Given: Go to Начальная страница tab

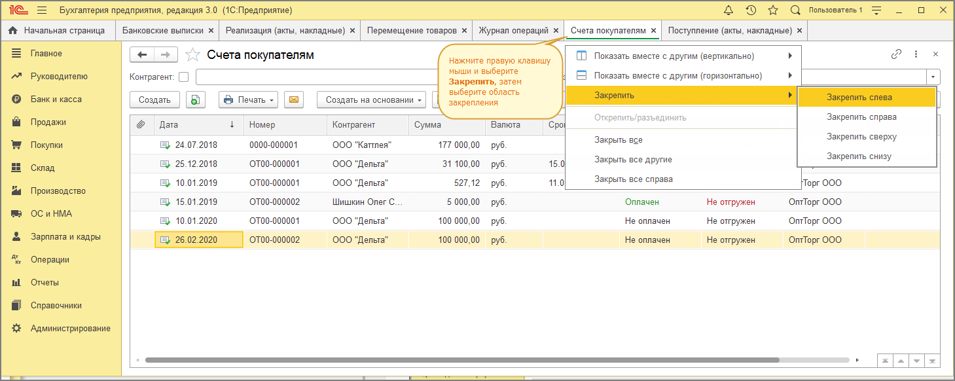Looking at the screenshot, I should click(57, 30).
